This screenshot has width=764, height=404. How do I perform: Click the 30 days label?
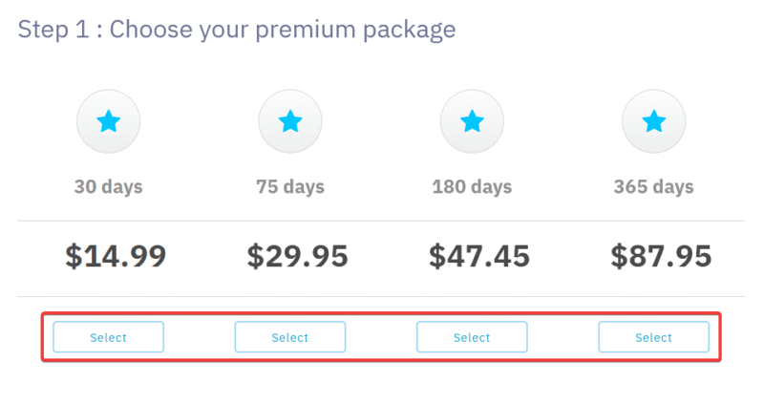point(108,186)
